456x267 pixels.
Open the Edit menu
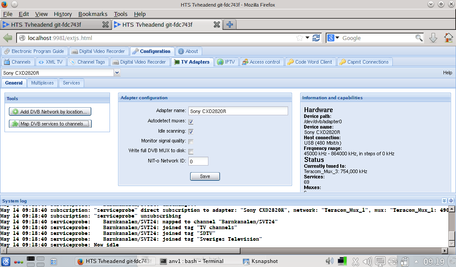[24, 14]
